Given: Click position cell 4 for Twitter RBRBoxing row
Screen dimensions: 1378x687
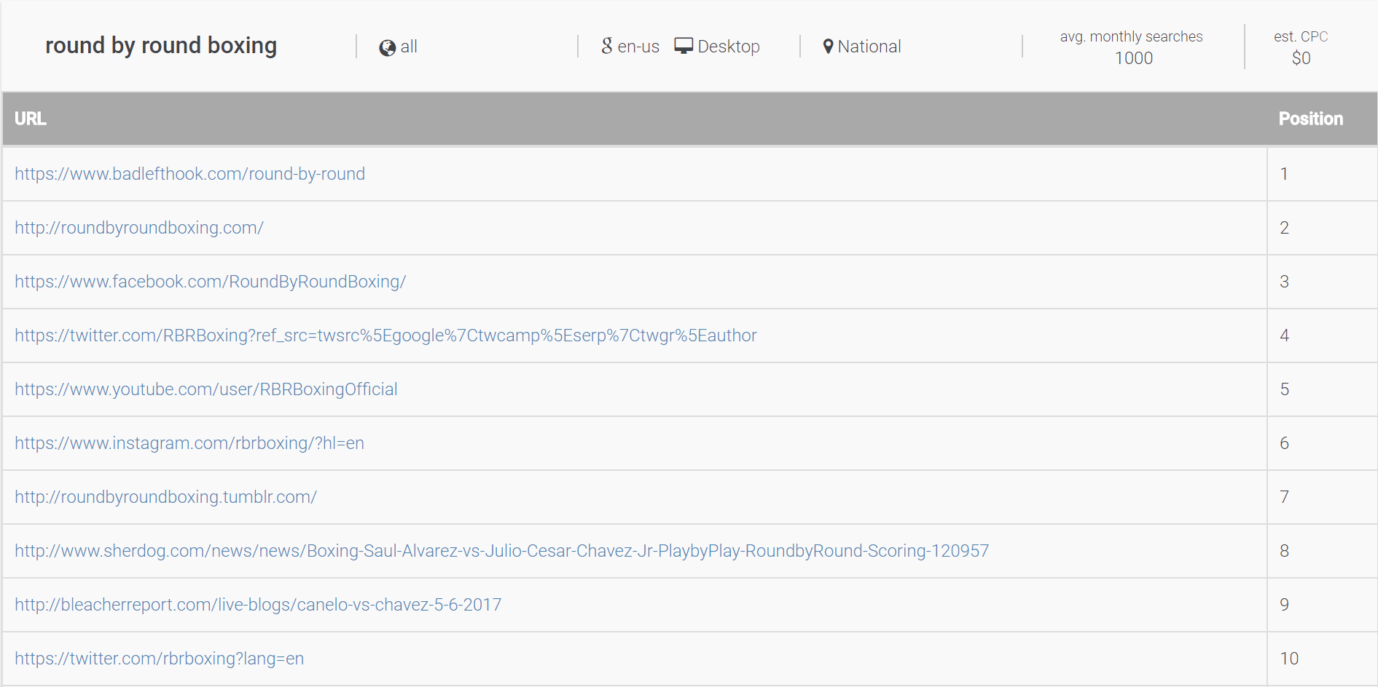Looking at the screenshot, I should [1322, 335].
